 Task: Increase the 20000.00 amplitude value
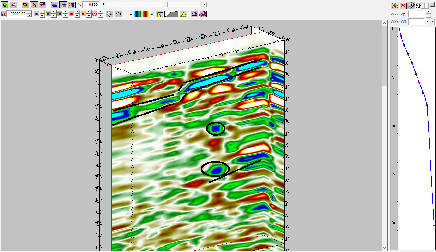(x=30, y=12)
